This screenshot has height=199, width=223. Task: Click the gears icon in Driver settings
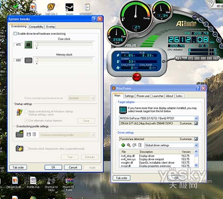coord(134,145)
